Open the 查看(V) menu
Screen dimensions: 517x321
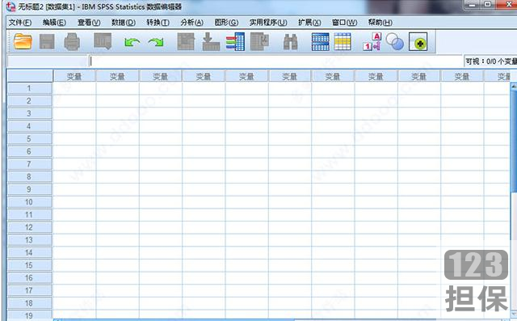point(89,23)
